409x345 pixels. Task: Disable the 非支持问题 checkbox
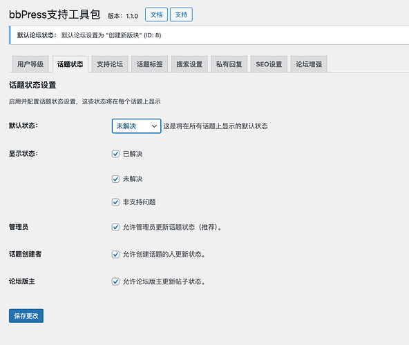point(115,202)
